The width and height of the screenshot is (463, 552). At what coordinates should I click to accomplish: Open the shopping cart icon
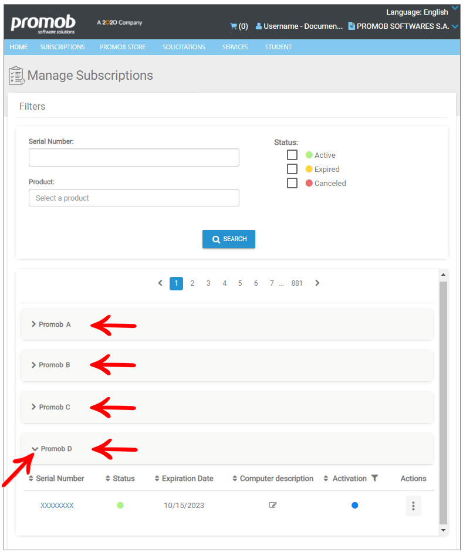click(x=233, y=26)
